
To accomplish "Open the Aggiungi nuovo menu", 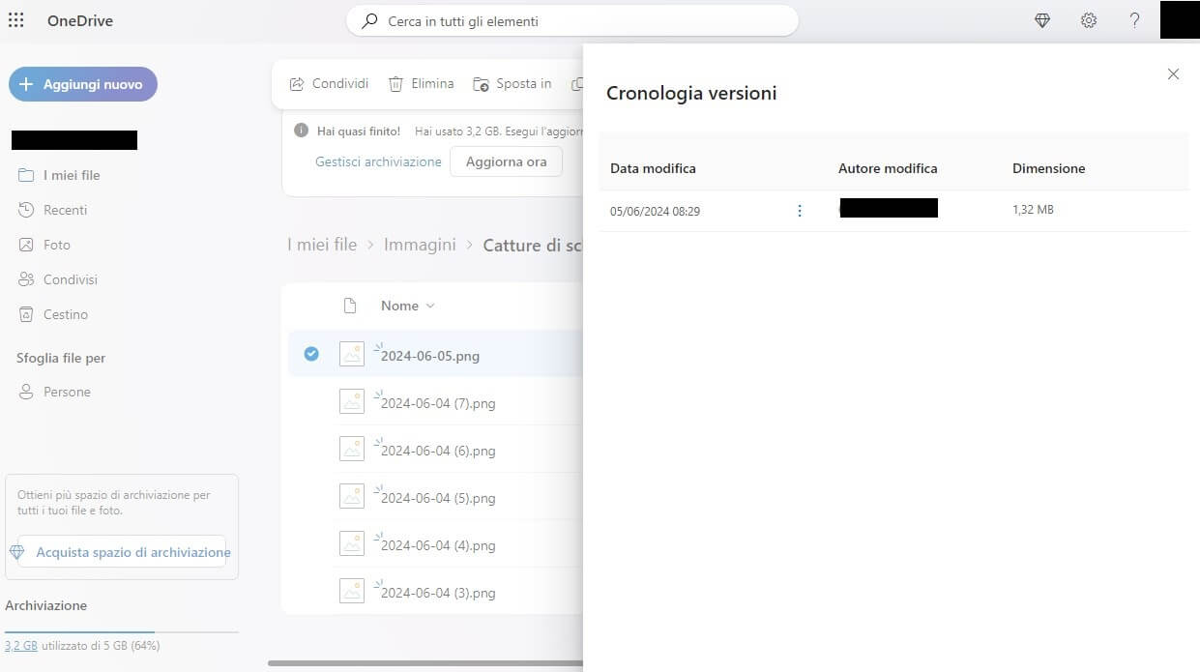I will [82, 84].
